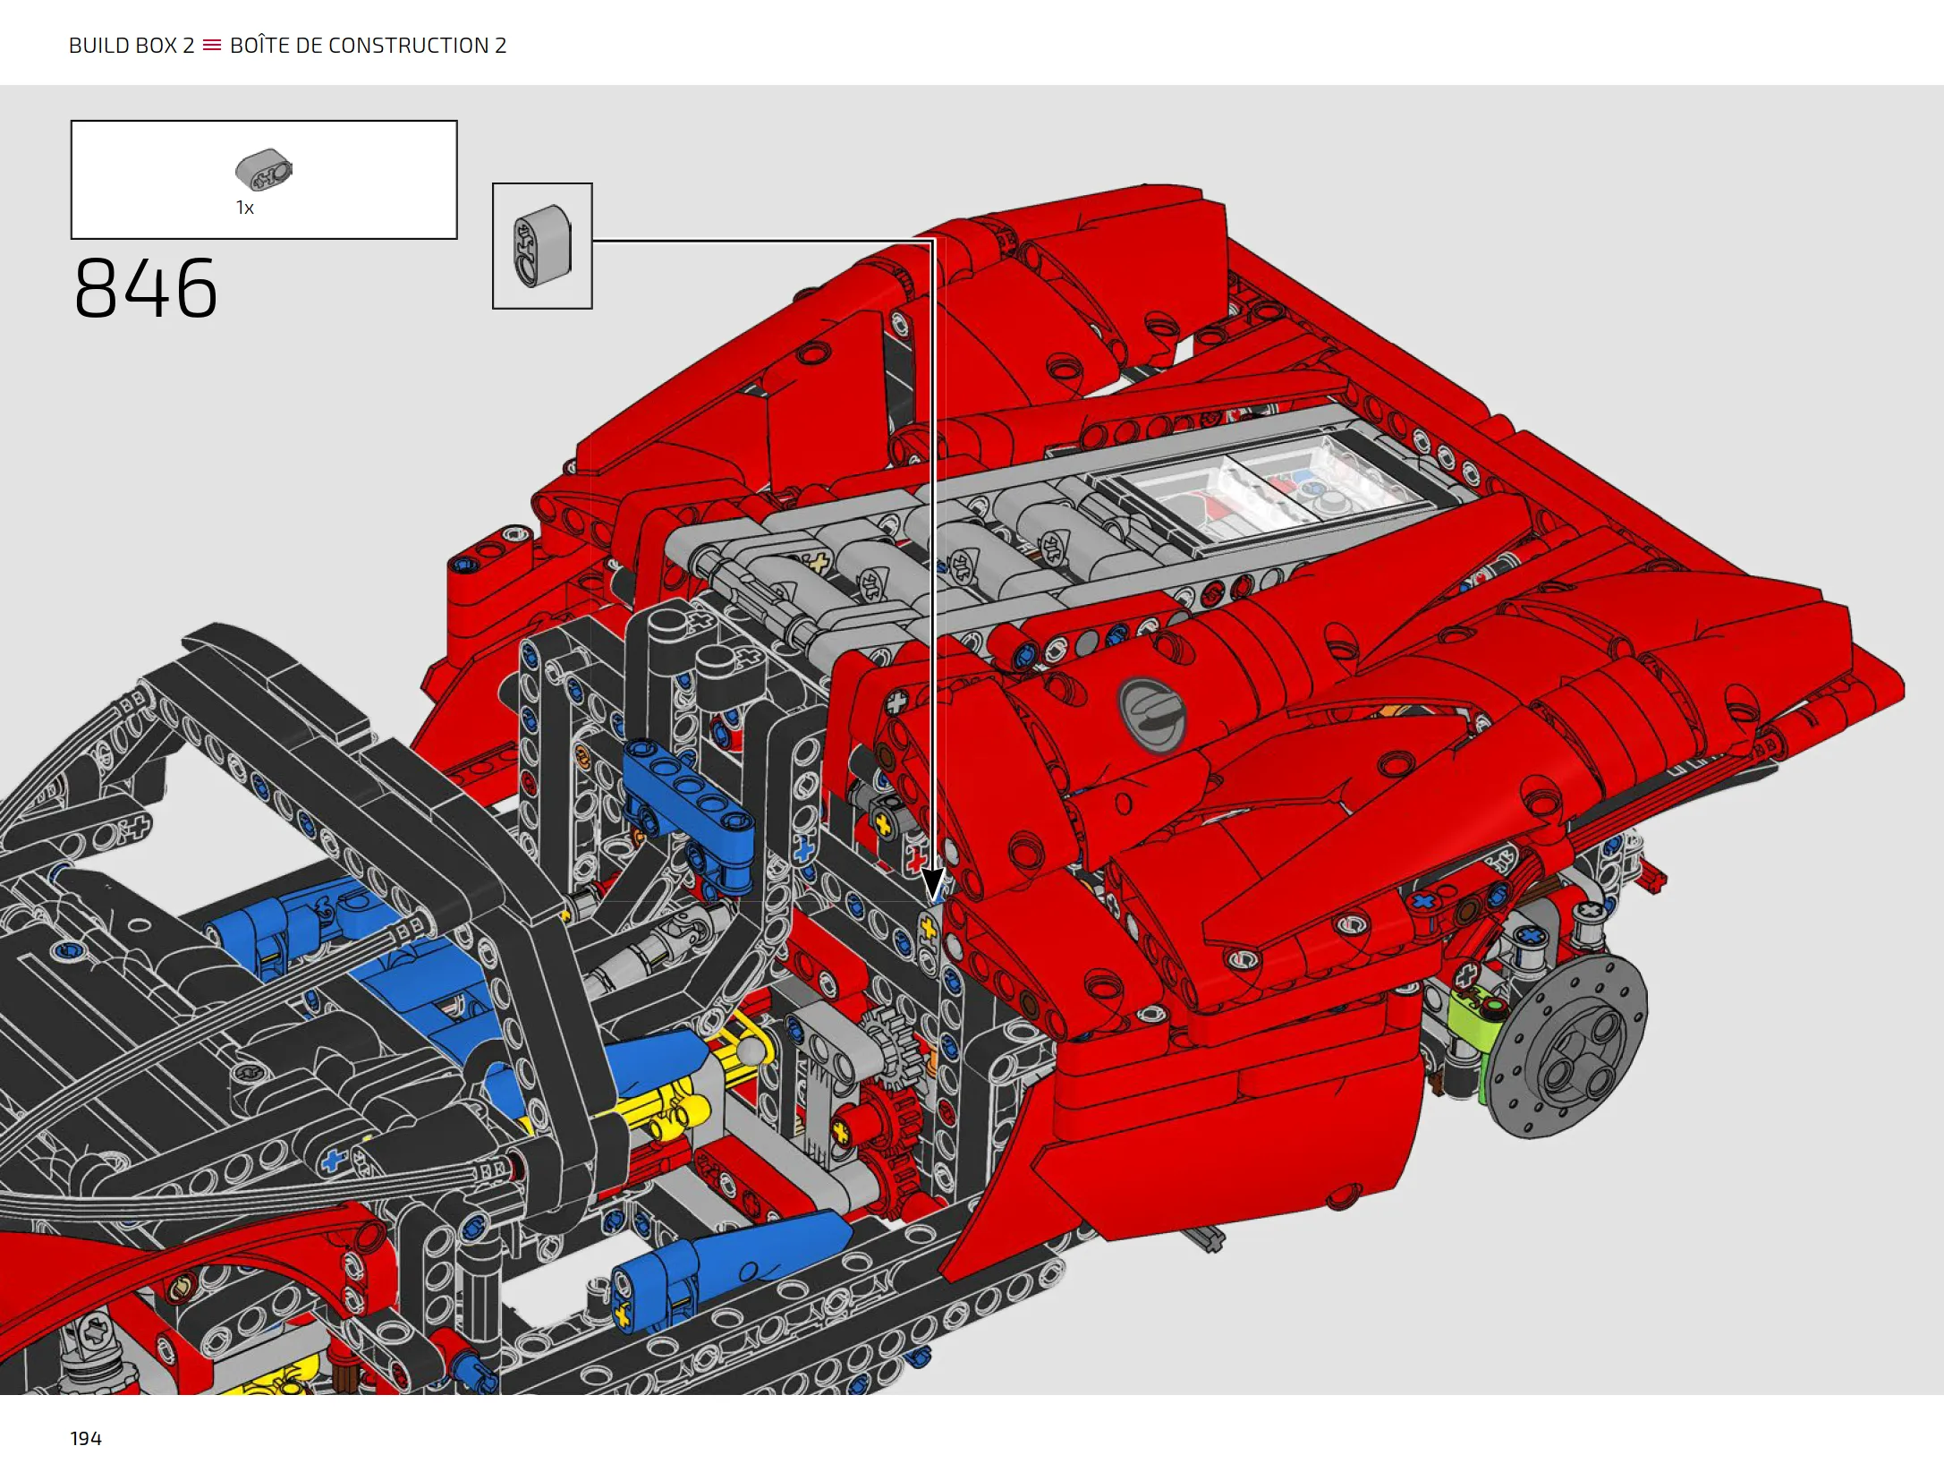This screenshot has height=1480, width=1944.
Task: Select the "1x" quantity label
Action: (x=244, y=208)
